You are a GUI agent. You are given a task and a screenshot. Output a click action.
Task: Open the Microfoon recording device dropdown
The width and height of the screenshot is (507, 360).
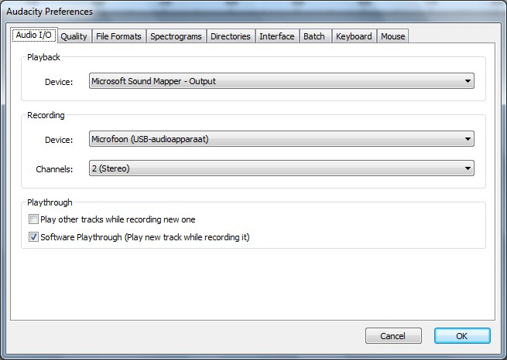[282, 139]
